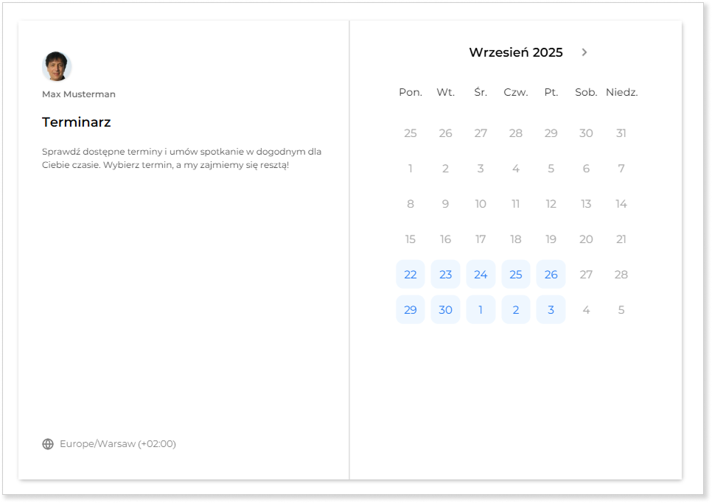The width and height of the screenshot is (712, 503).
Task: Choose Tuesday, September 30
Action: (445, 310)
